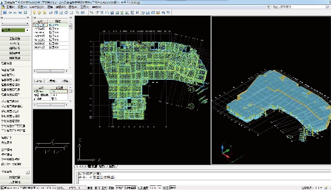Click the green color field in left panel
Viewport: 331px width, 190px height.
tap(13, 30)
